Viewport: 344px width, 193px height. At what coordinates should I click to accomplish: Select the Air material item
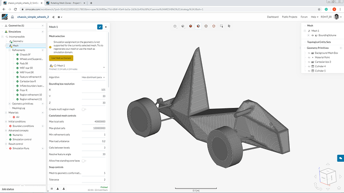pyautogui.click(x=18, y=117)
